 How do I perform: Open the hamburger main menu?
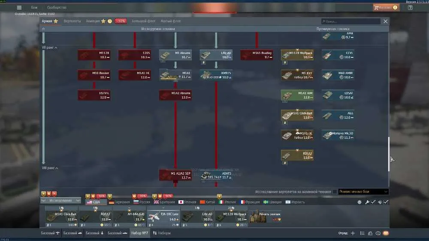coord(19,8)
